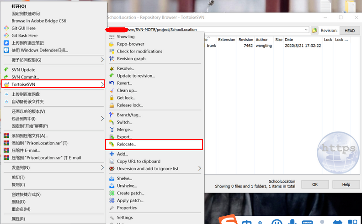Click the Clean up broom icon
Viewport: 362px width, 224px height.
click(112, 91)
